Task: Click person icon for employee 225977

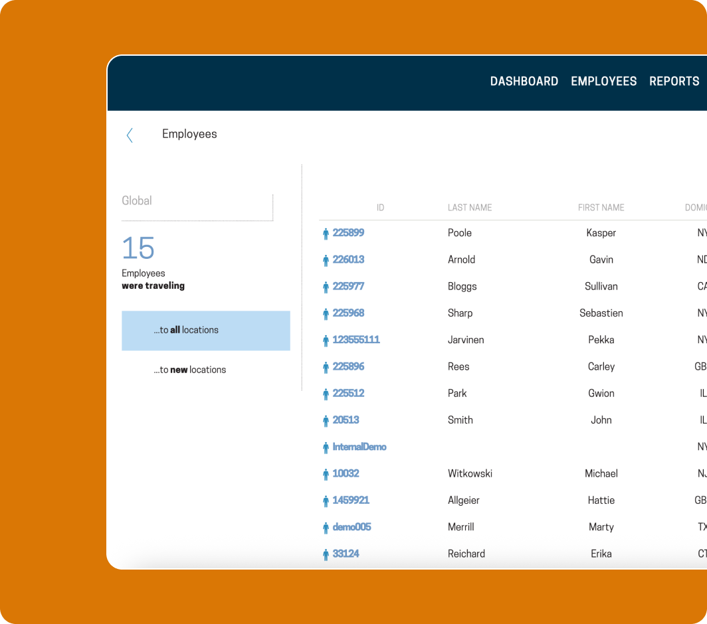Action: (x=326, y=287)
